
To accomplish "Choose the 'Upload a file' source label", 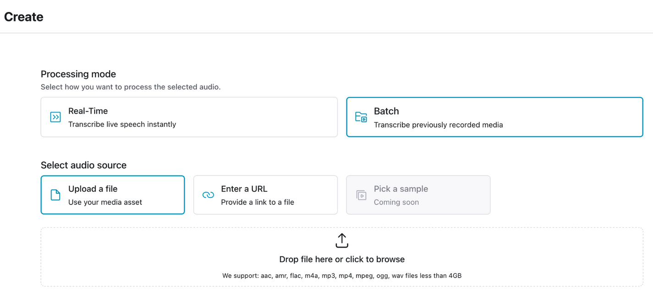I will tap(93, 189).
